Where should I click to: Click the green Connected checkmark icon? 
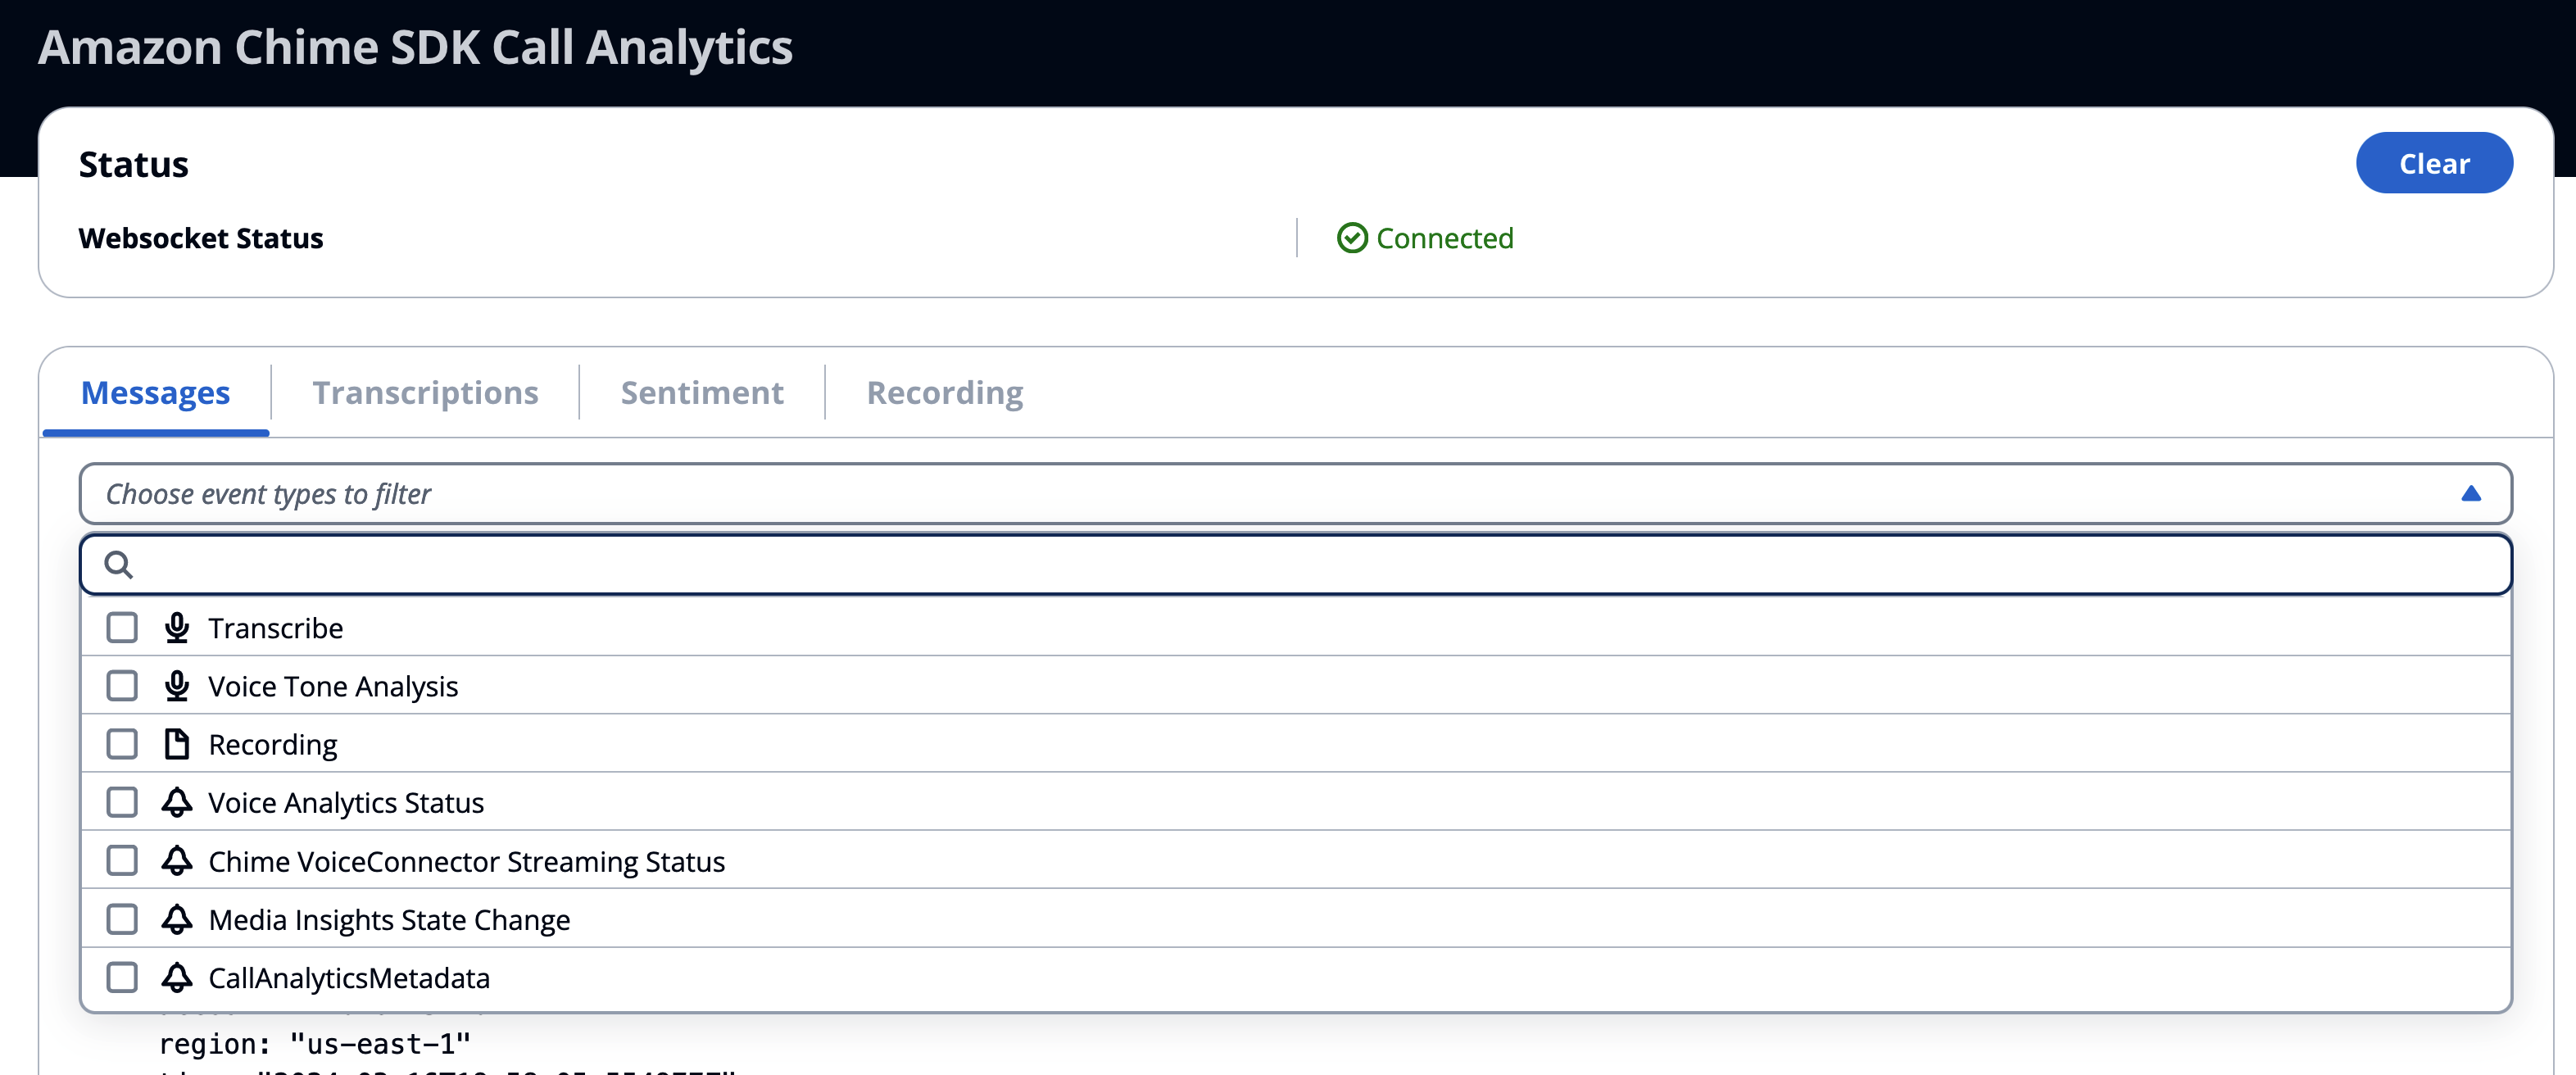pyautogui.click(x=1352, y=238)
